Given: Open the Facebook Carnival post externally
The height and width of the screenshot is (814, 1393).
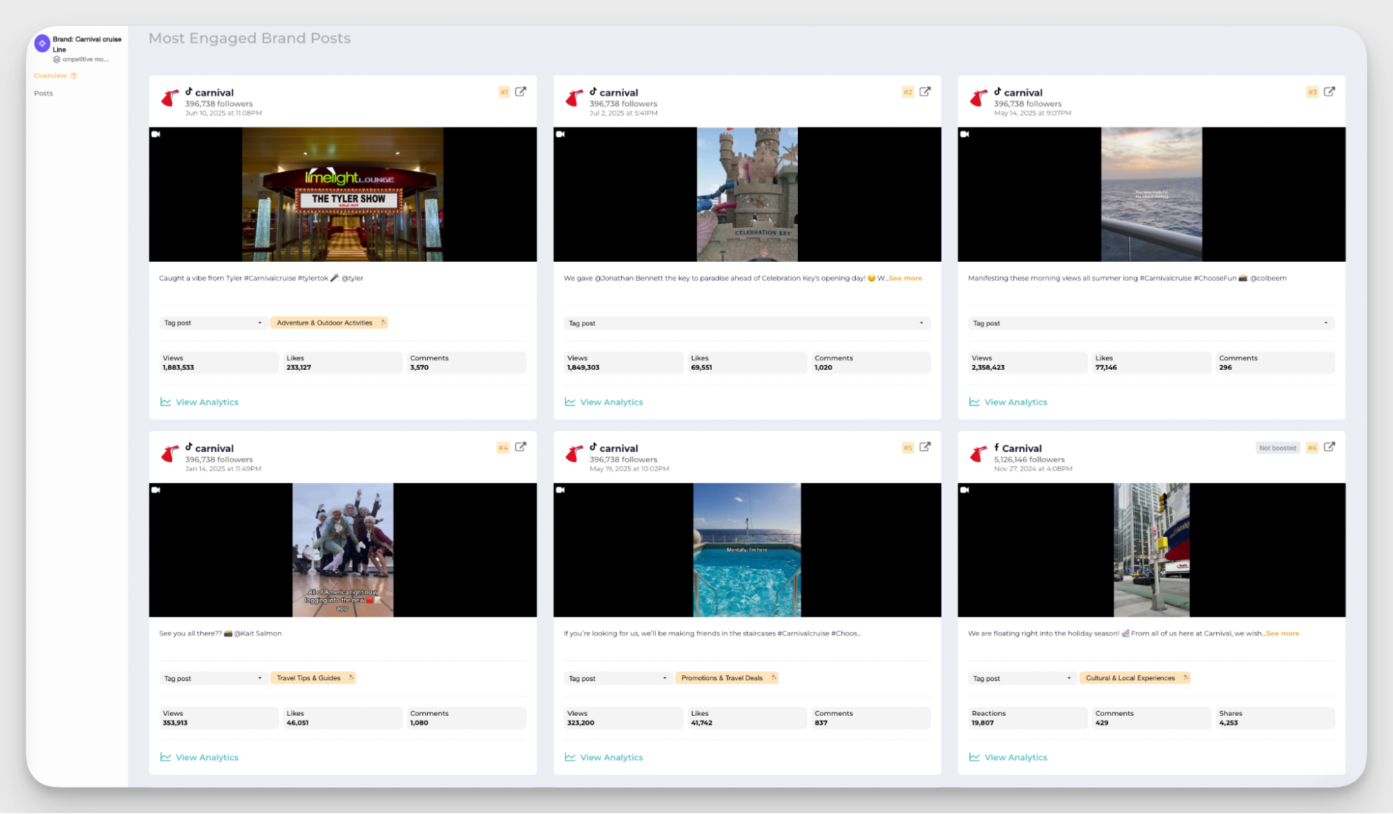Looking at the screenshot, I should 1329,447.
